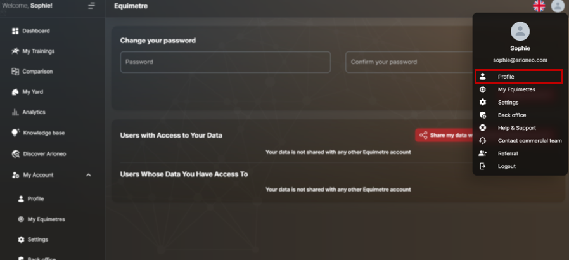
Task: Click the Share my data button
Action: (x=445, y=135)
